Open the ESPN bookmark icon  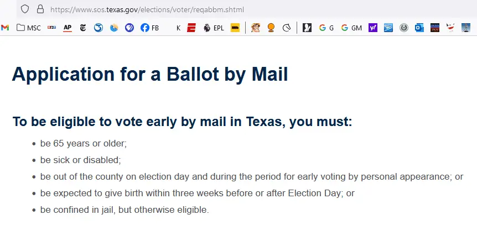coord(191,27)
